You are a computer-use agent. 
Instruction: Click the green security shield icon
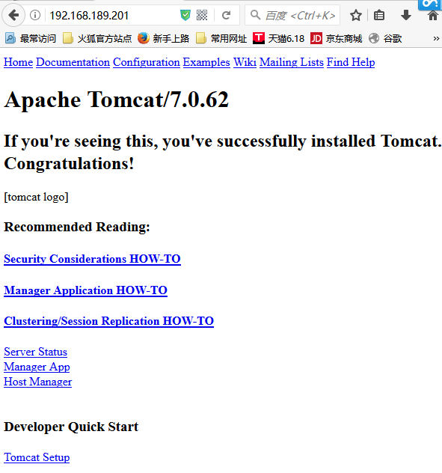[x=185, y=15]
